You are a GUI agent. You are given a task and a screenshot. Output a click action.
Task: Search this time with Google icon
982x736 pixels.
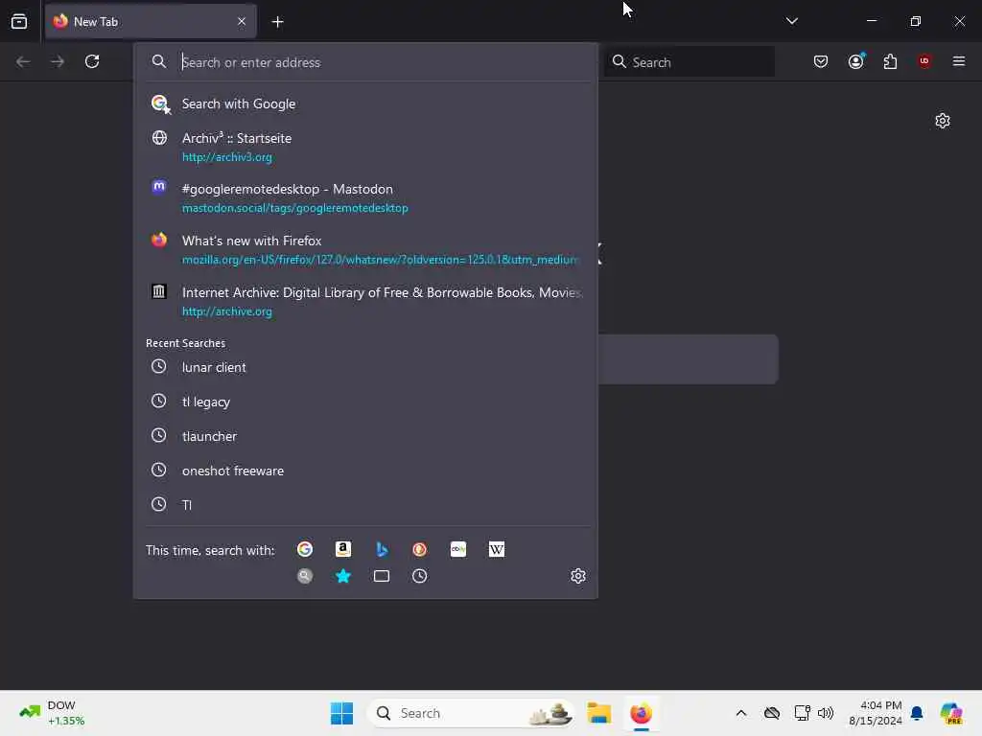coord(305,549)
